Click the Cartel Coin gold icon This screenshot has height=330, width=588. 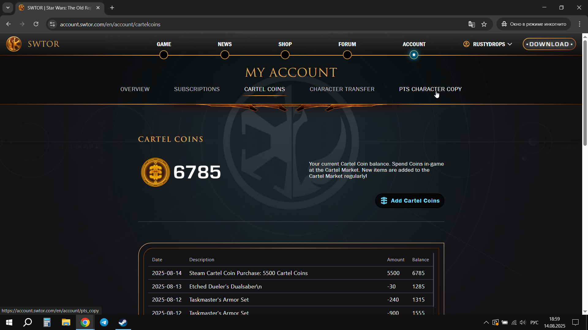coord(155,172)
